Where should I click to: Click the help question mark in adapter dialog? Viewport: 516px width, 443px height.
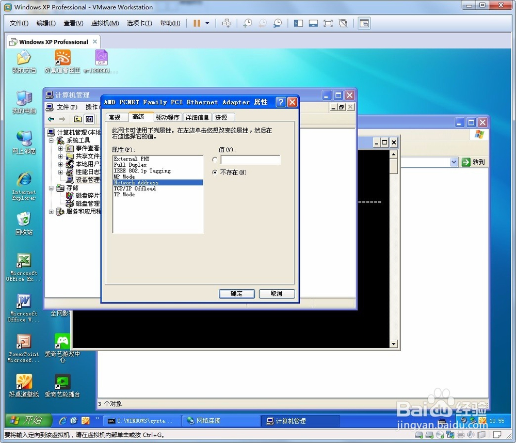click(x=280, y=102)
